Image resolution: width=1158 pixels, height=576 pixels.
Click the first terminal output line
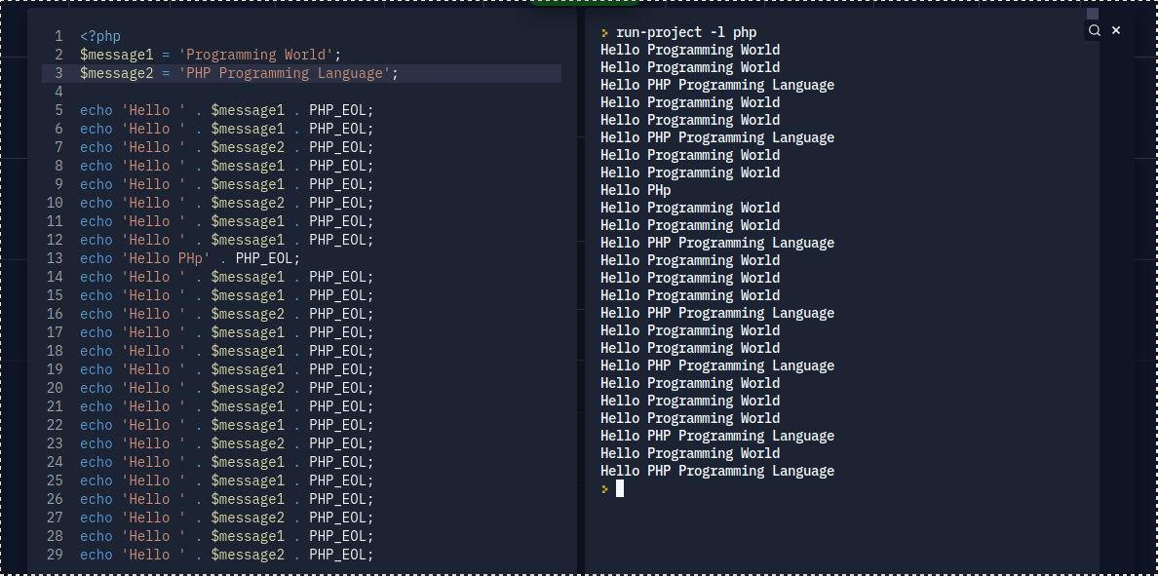(690, 50)
